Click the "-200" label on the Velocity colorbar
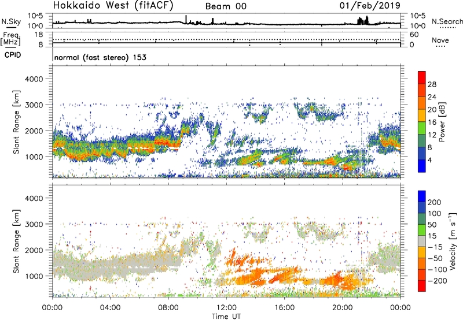The image size is (463, 320). tap(438, 281)
